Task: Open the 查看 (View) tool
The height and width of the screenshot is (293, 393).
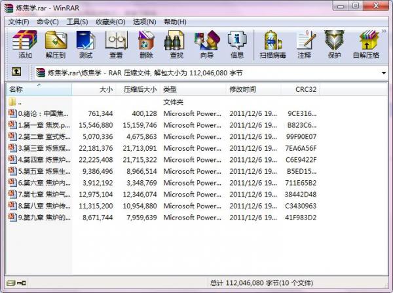Action: pyautogui.click(x=116, y=44)
